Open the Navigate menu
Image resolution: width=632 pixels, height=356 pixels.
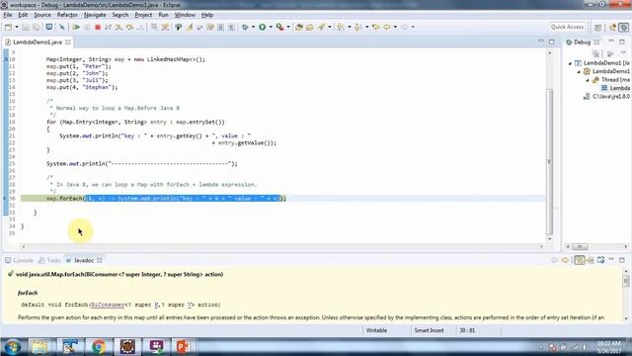coord(95,15)
